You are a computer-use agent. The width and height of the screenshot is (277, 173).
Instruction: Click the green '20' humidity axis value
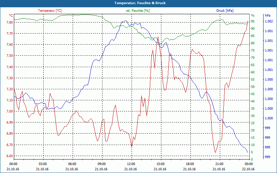(253, 130)
